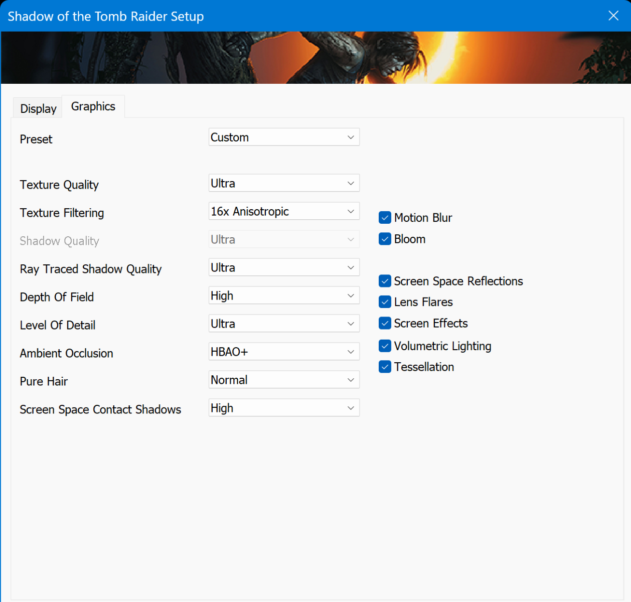Open the Texture Quality dropdown
Screen dimensions: 631x602
pos(284,183)
